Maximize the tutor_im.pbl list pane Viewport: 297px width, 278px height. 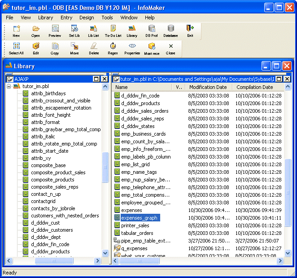click(279, 79)
